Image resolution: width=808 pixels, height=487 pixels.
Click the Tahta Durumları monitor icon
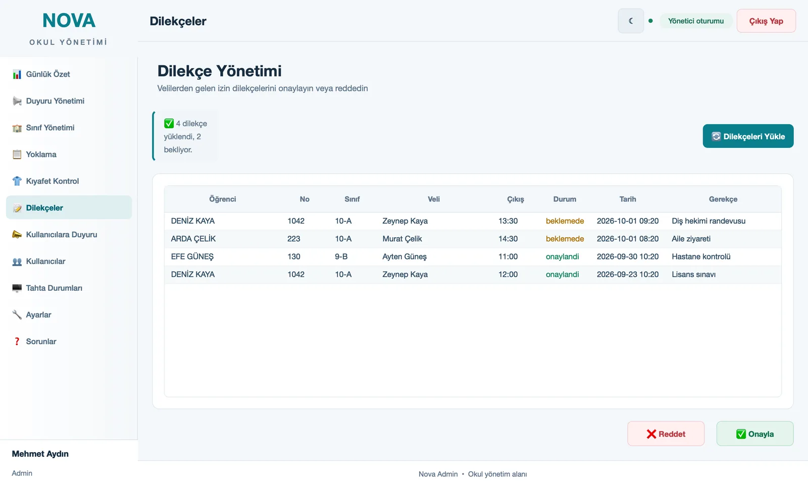(17, 288)
